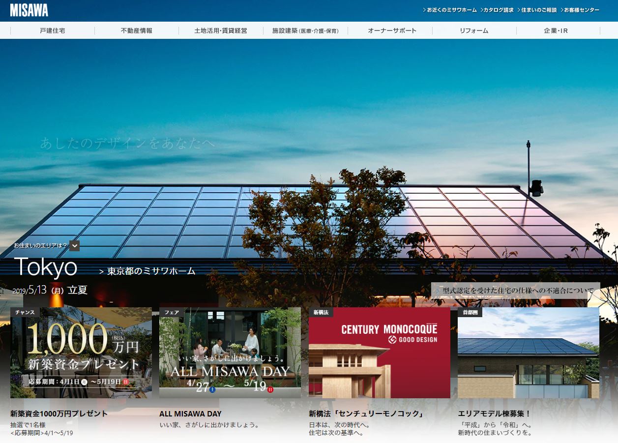
Task: Expand the お住まいのエリアは？ dropdown arrow
Action: pos(75,246)
